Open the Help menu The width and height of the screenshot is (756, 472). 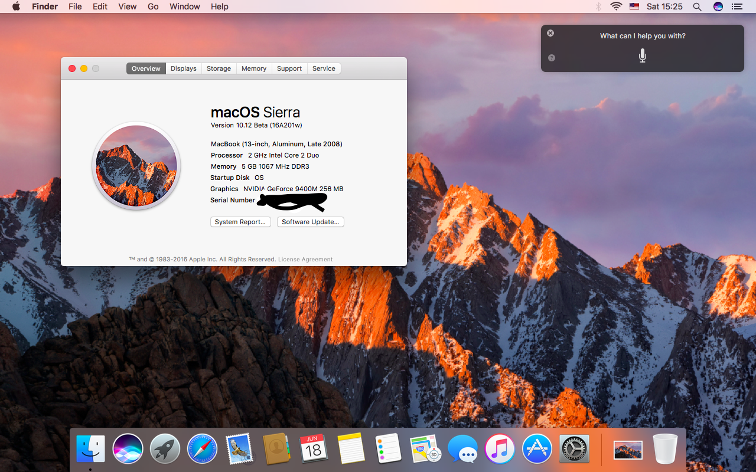tap(220, 6)
